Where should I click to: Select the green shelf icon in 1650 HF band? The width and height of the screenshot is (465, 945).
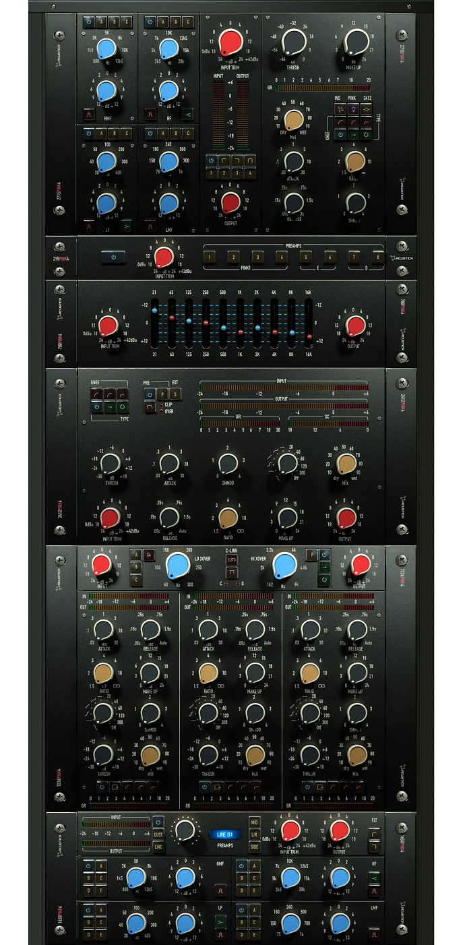click(373, 878)
